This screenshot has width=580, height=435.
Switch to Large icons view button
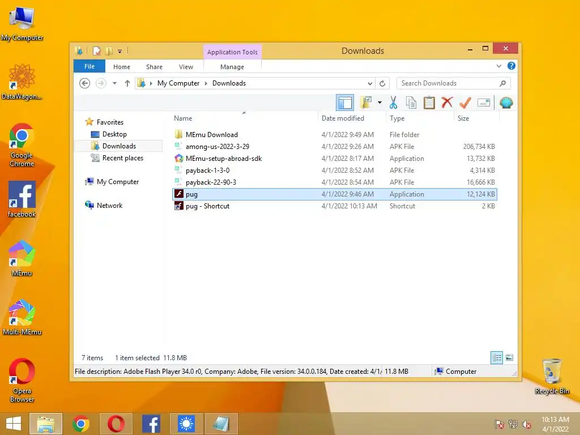click(509, 358)
